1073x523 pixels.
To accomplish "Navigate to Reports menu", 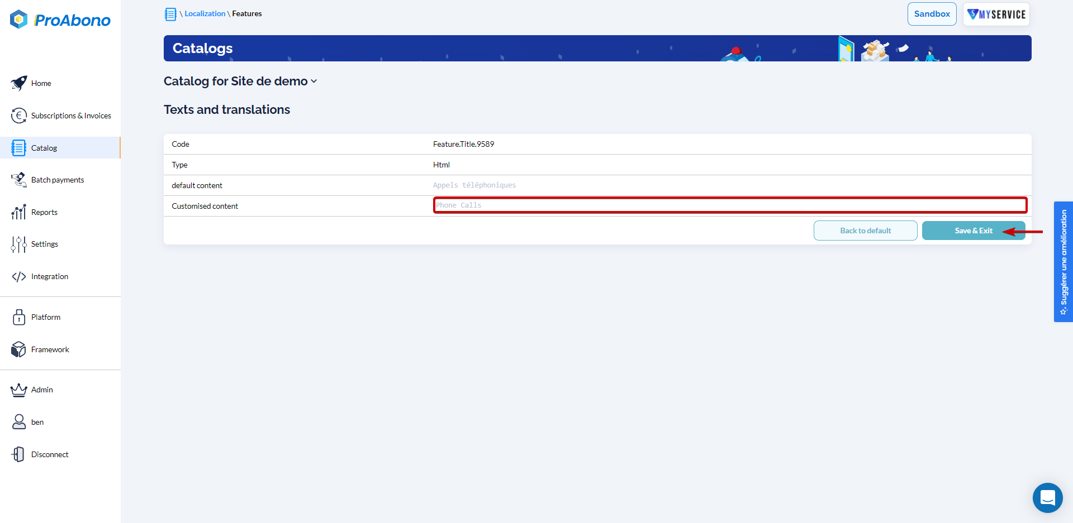I will (44, 212).
